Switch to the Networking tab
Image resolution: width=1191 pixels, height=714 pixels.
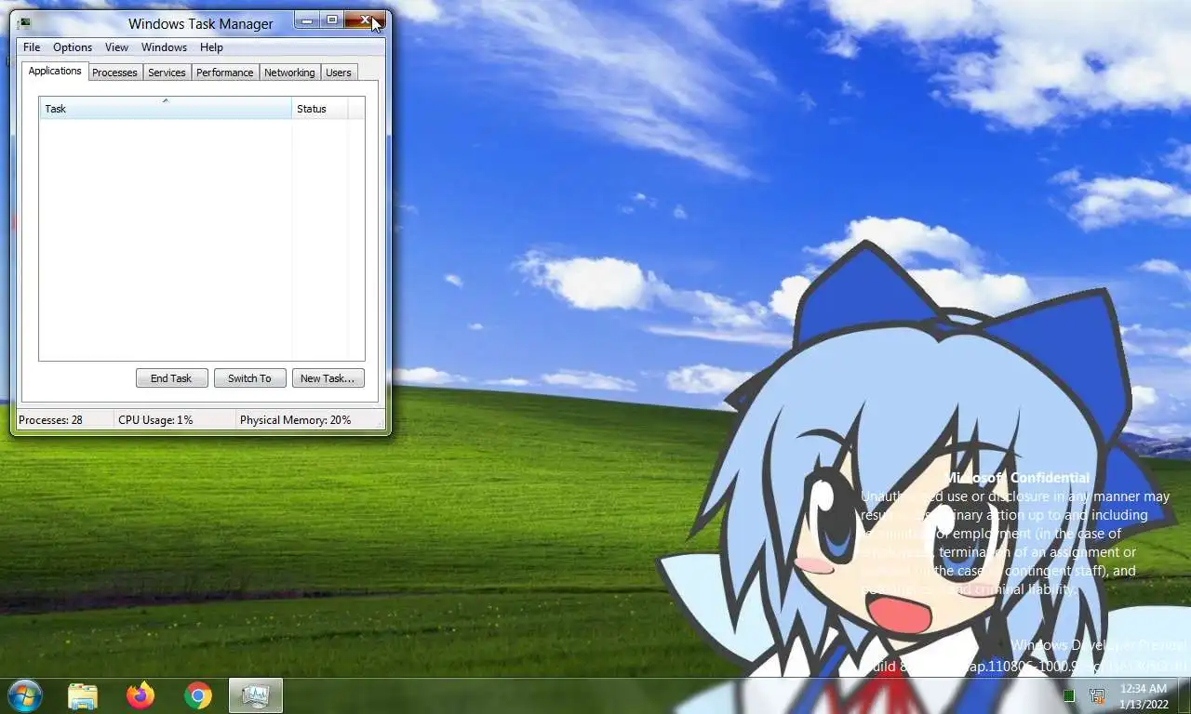pyautogui.click(x=289, y=73)
